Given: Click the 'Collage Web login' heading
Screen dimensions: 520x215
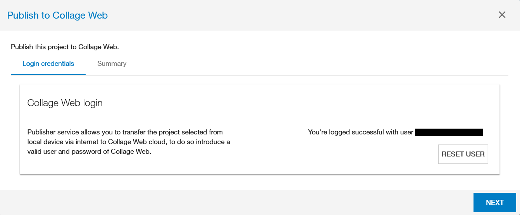Looking at the screenshot, I should pos(65,103).
